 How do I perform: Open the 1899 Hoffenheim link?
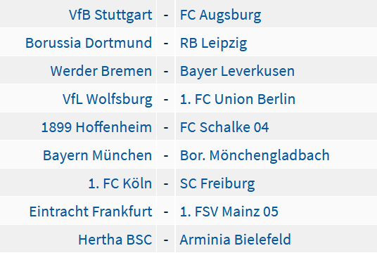point(96,127)
